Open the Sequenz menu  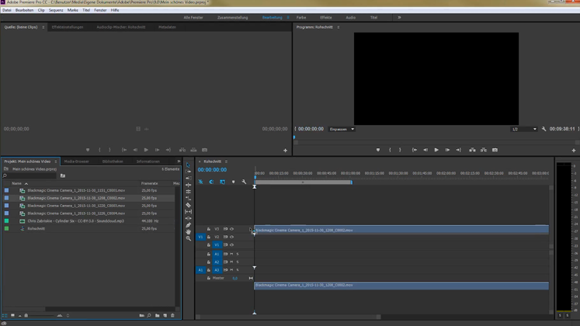tap(56, 10)
